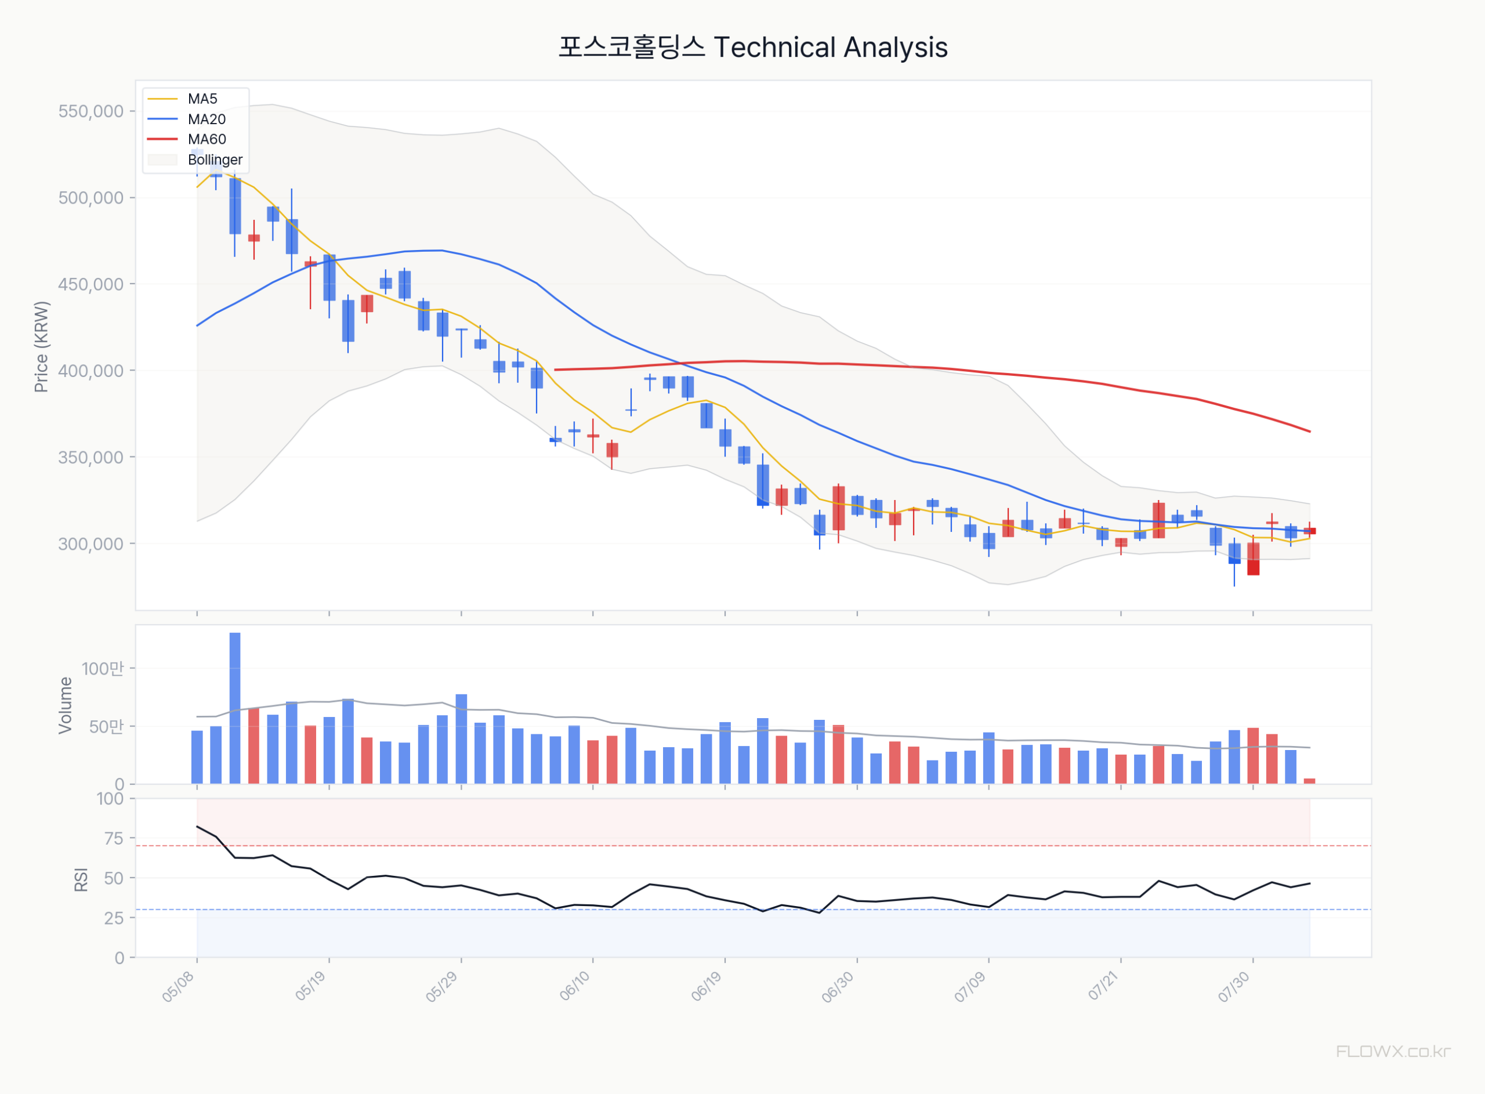
Task: Click the 07/30 date label
Action: [x=1235, y=986]
